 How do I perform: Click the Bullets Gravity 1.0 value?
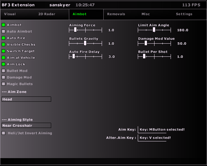111,44
